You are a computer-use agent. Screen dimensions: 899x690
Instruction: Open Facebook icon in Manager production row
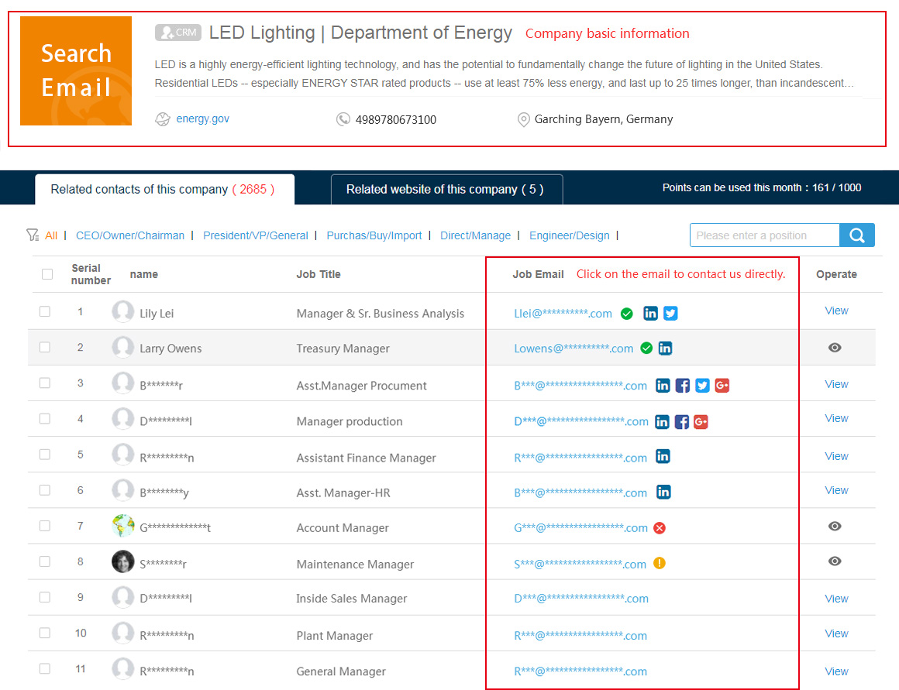(682, 422)
